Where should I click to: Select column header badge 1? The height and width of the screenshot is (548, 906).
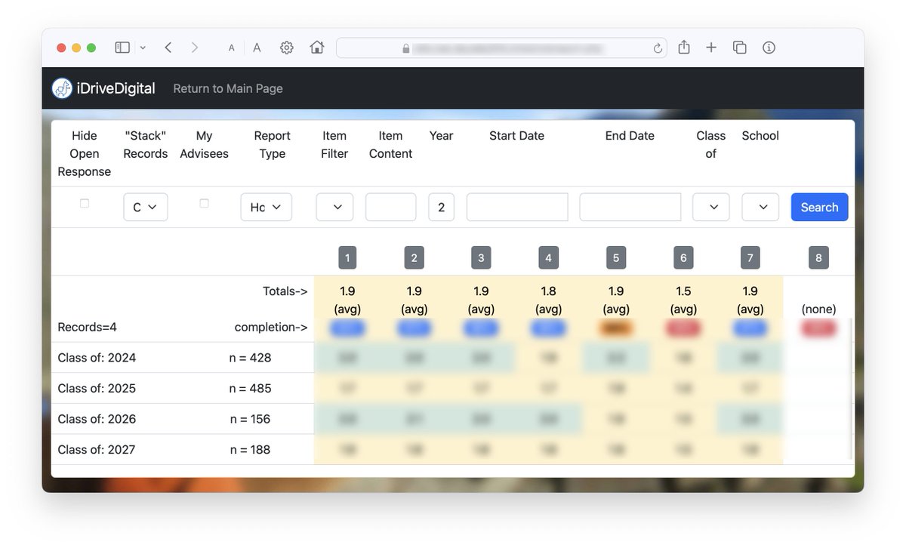coord(347,257)
